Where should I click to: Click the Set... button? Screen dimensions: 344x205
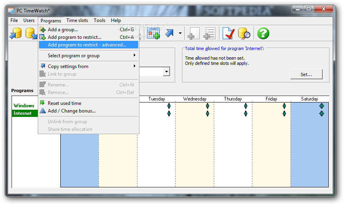coord(307,74)
